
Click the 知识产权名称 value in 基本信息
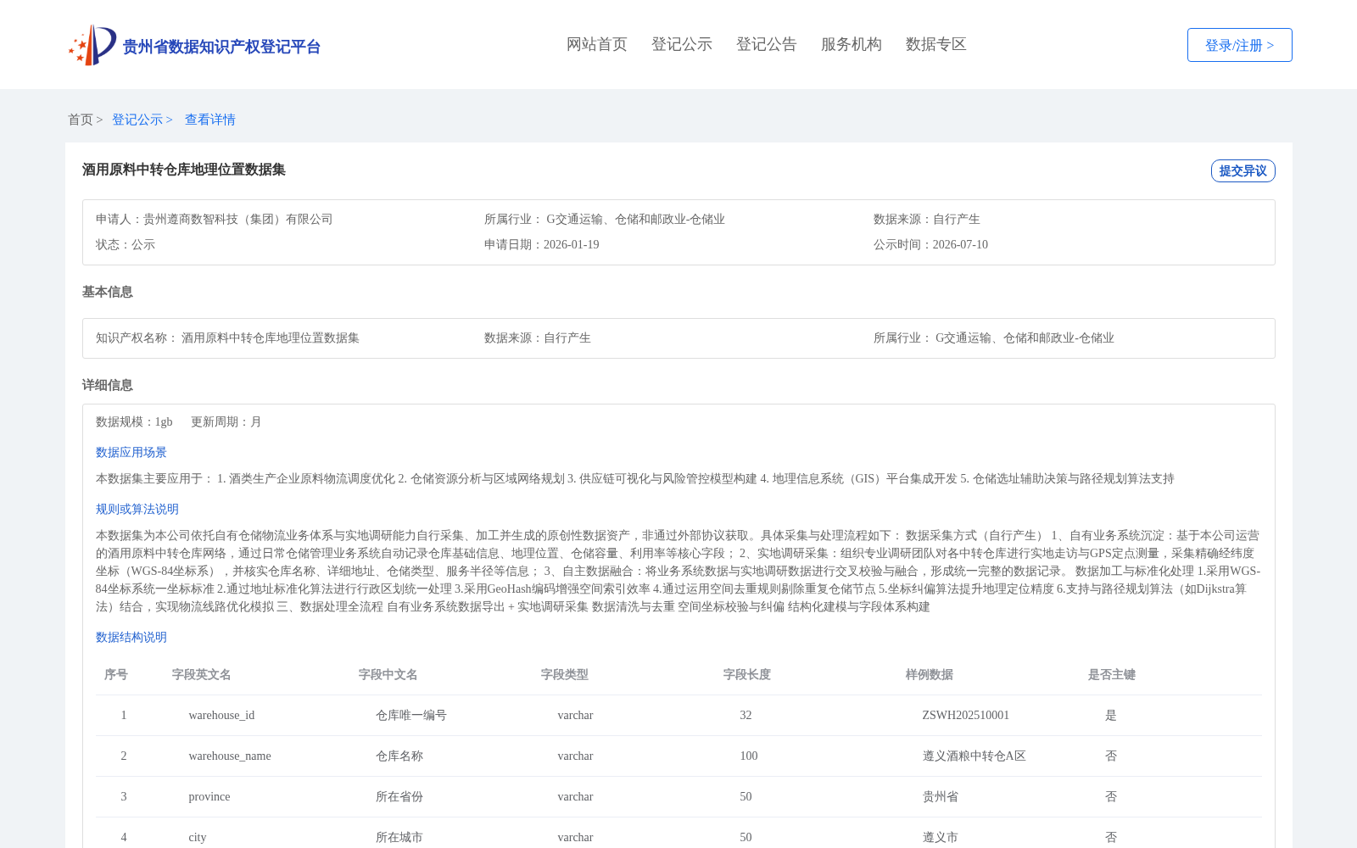pos(271,338)
